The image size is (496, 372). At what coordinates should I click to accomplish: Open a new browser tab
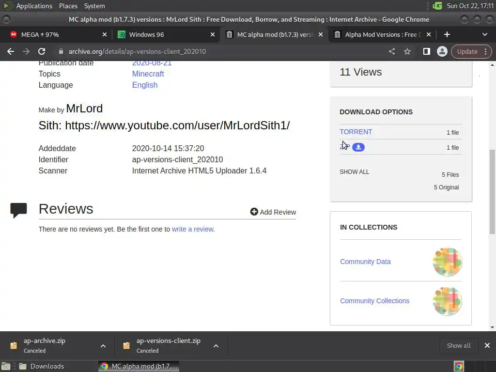pyautogui.click(x=447, y=34)
